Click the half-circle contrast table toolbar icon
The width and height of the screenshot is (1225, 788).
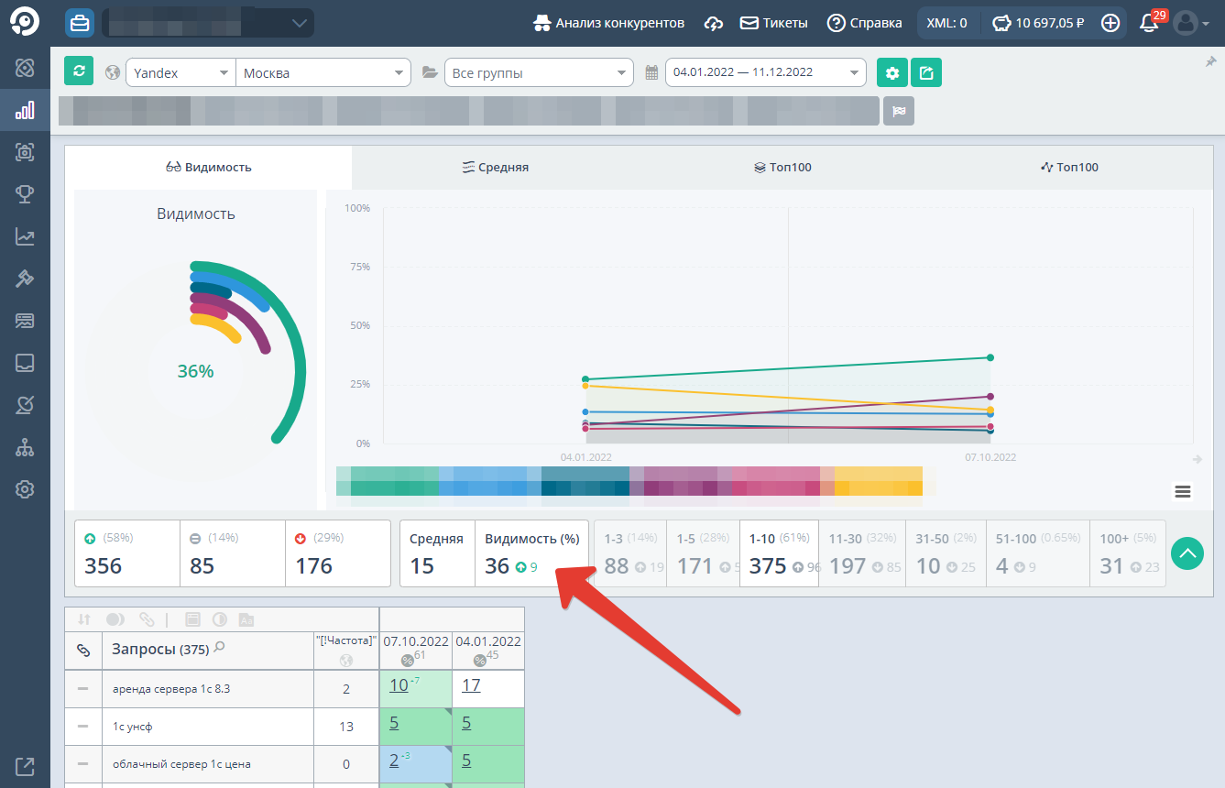point(219,619)
